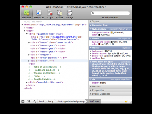The height and width of the screenshot is (114, 152).
Task: Select the header-grad1 div row
Action: point(48,46)
